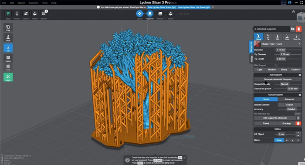Click the Parent button
Image resolution: width=305 pixels, height=165 pixels.
(x=266, y=123)
